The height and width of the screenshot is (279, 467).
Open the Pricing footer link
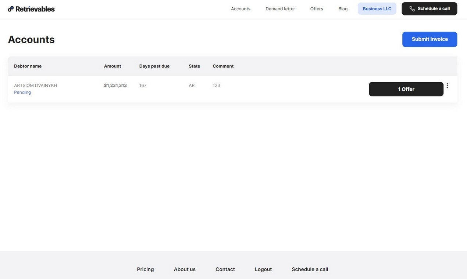pos(146,269)
